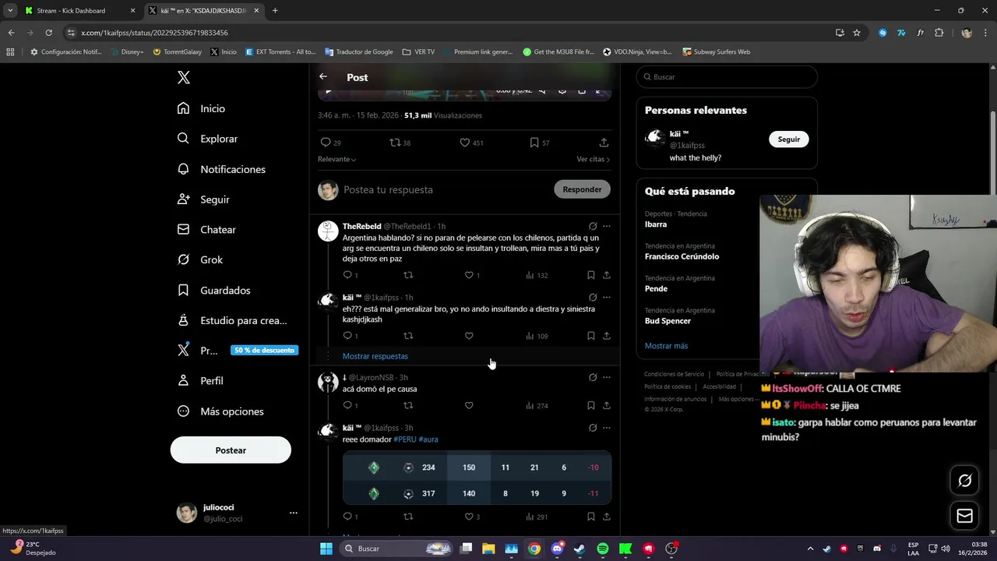Like the main post with 451 likes
Image resolution: width=997 pixels, height=561 pixels.
pyautogui.click(x=471, y=143)
